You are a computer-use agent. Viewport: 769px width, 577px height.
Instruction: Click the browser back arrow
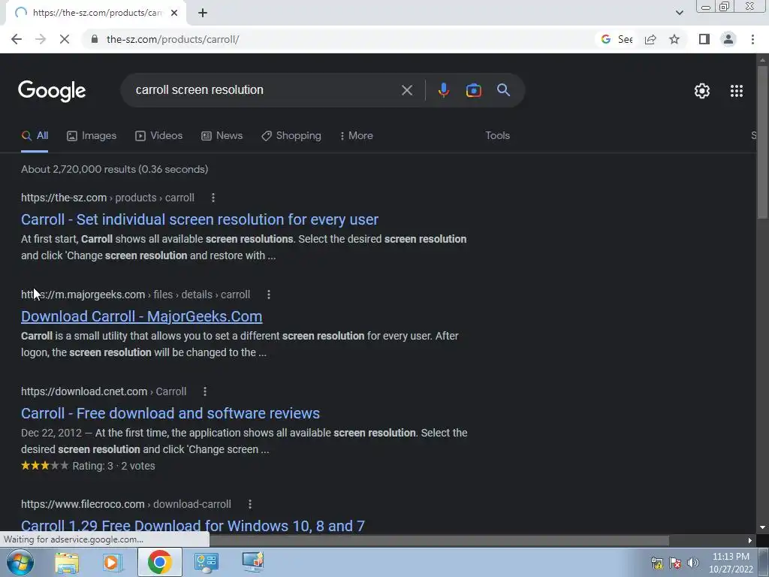(x=17, y=39)
